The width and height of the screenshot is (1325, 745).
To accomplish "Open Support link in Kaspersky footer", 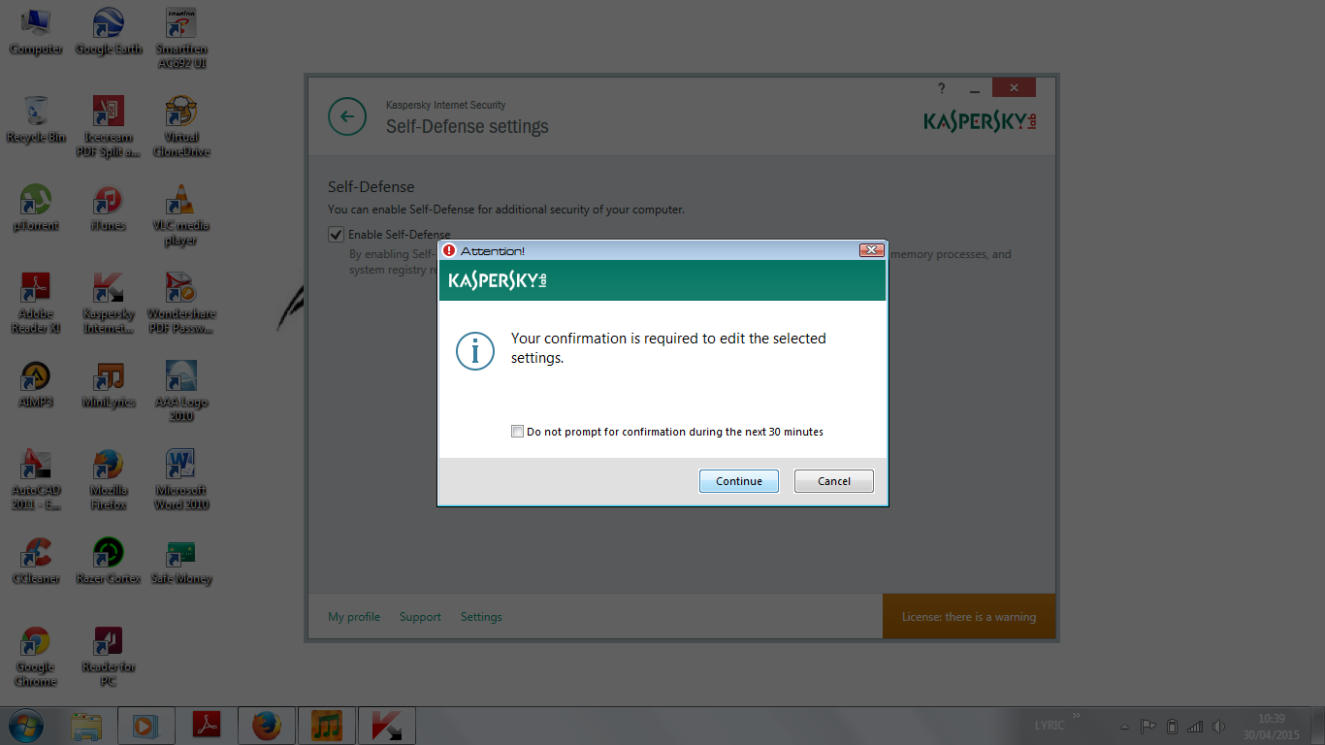I will pos(420,617).
